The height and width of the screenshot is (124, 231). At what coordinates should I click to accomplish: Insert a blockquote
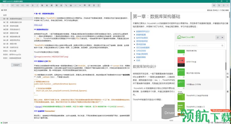(85, 5)
